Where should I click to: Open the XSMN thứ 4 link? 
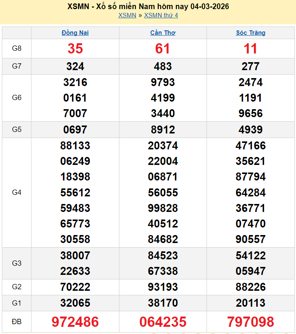pyautogui.click(x=161, y=15)
